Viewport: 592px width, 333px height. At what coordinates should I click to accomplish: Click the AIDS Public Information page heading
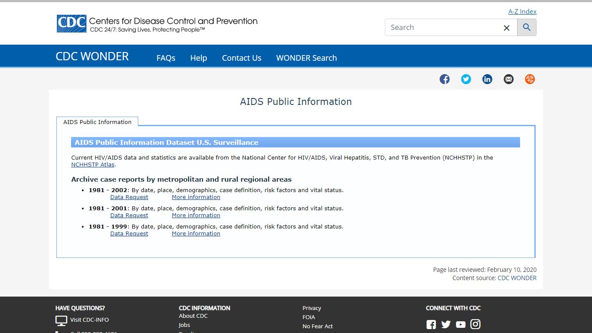pyautogui.click(x=296, y=101)
